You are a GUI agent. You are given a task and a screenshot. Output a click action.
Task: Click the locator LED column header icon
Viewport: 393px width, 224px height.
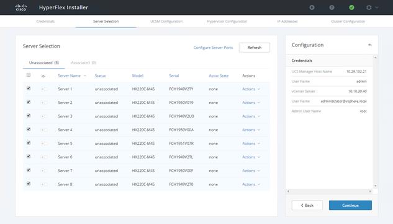[43, 76]
